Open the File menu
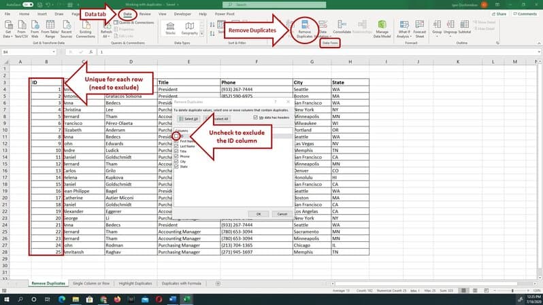 pyautogui.click(x=7, y=14)
